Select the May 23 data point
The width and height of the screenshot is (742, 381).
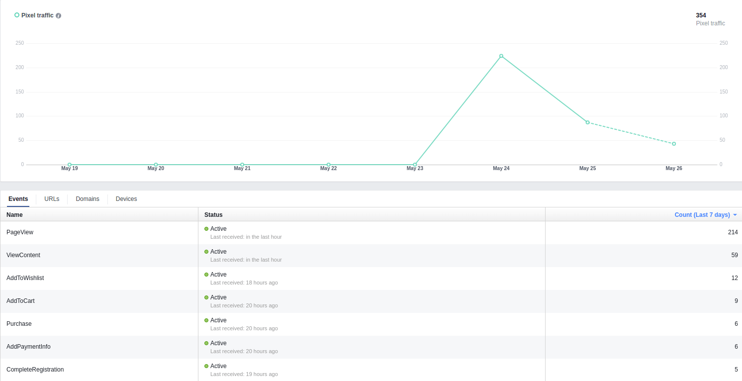415,165
